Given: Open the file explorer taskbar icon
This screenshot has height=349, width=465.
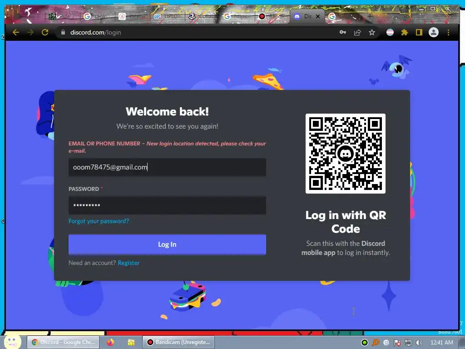Looking at the screenshot, I should [131, 342].
